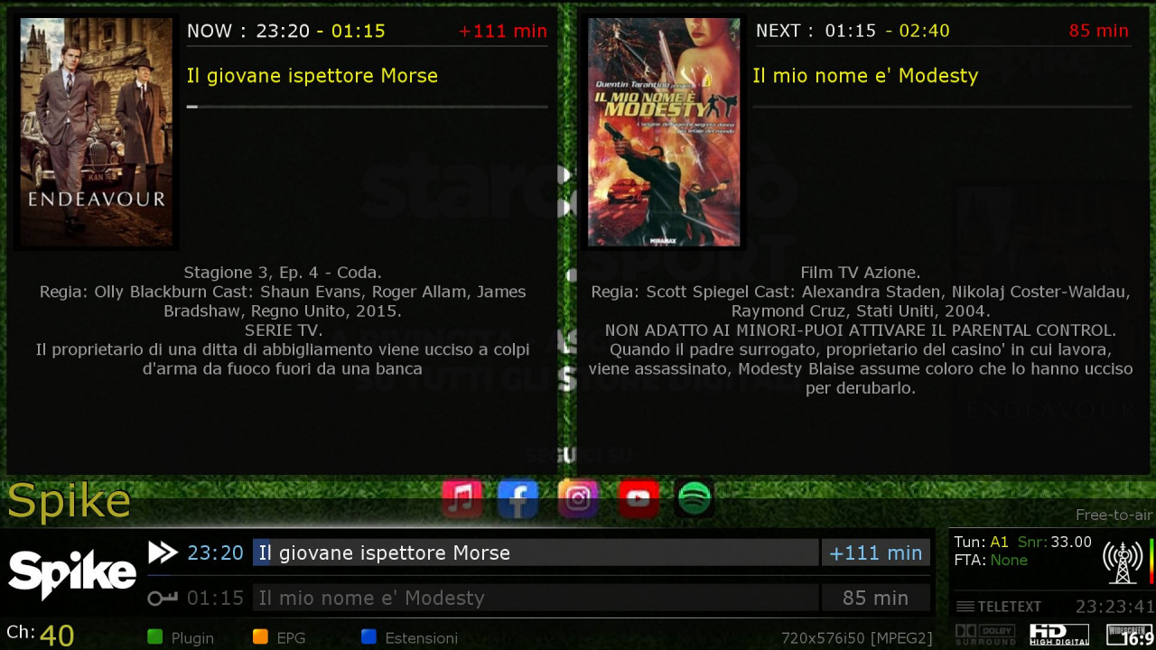
Task: Click the Snr: 33.00 value
Action: coord(1055,543)
